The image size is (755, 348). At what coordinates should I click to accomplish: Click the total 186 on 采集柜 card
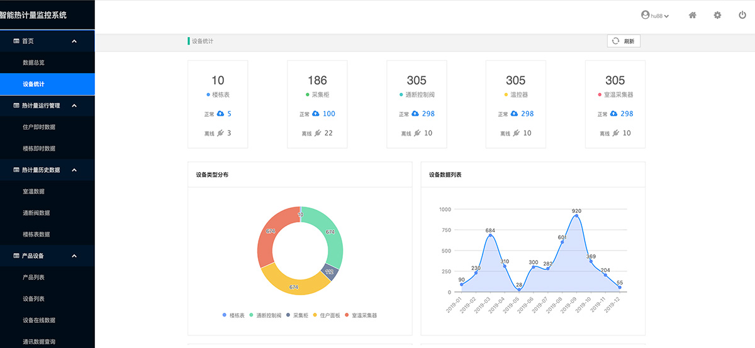(x=317, y=80)
